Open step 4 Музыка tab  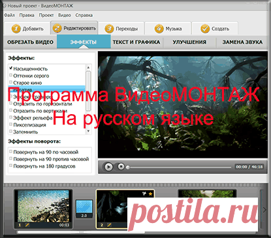[168, 29]
